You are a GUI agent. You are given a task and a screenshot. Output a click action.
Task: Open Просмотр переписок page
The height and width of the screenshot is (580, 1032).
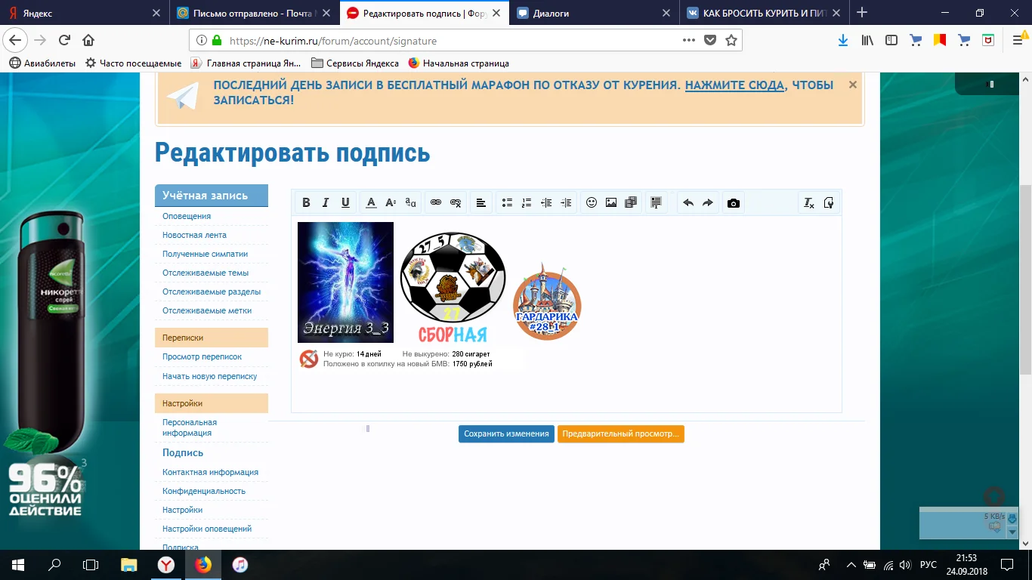coord(202,356)
